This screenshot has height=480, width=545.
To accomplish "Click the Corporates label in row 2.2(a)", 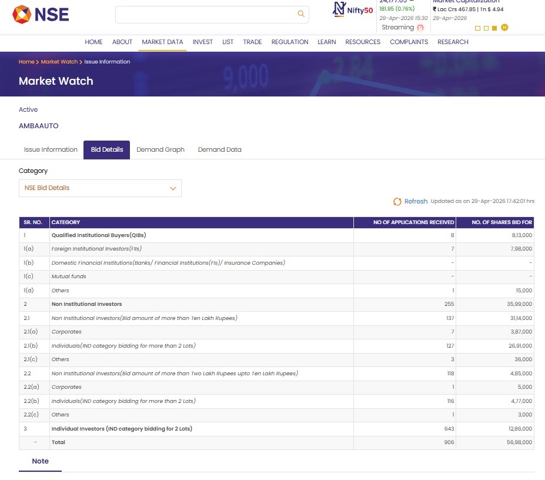I will 66,387.
